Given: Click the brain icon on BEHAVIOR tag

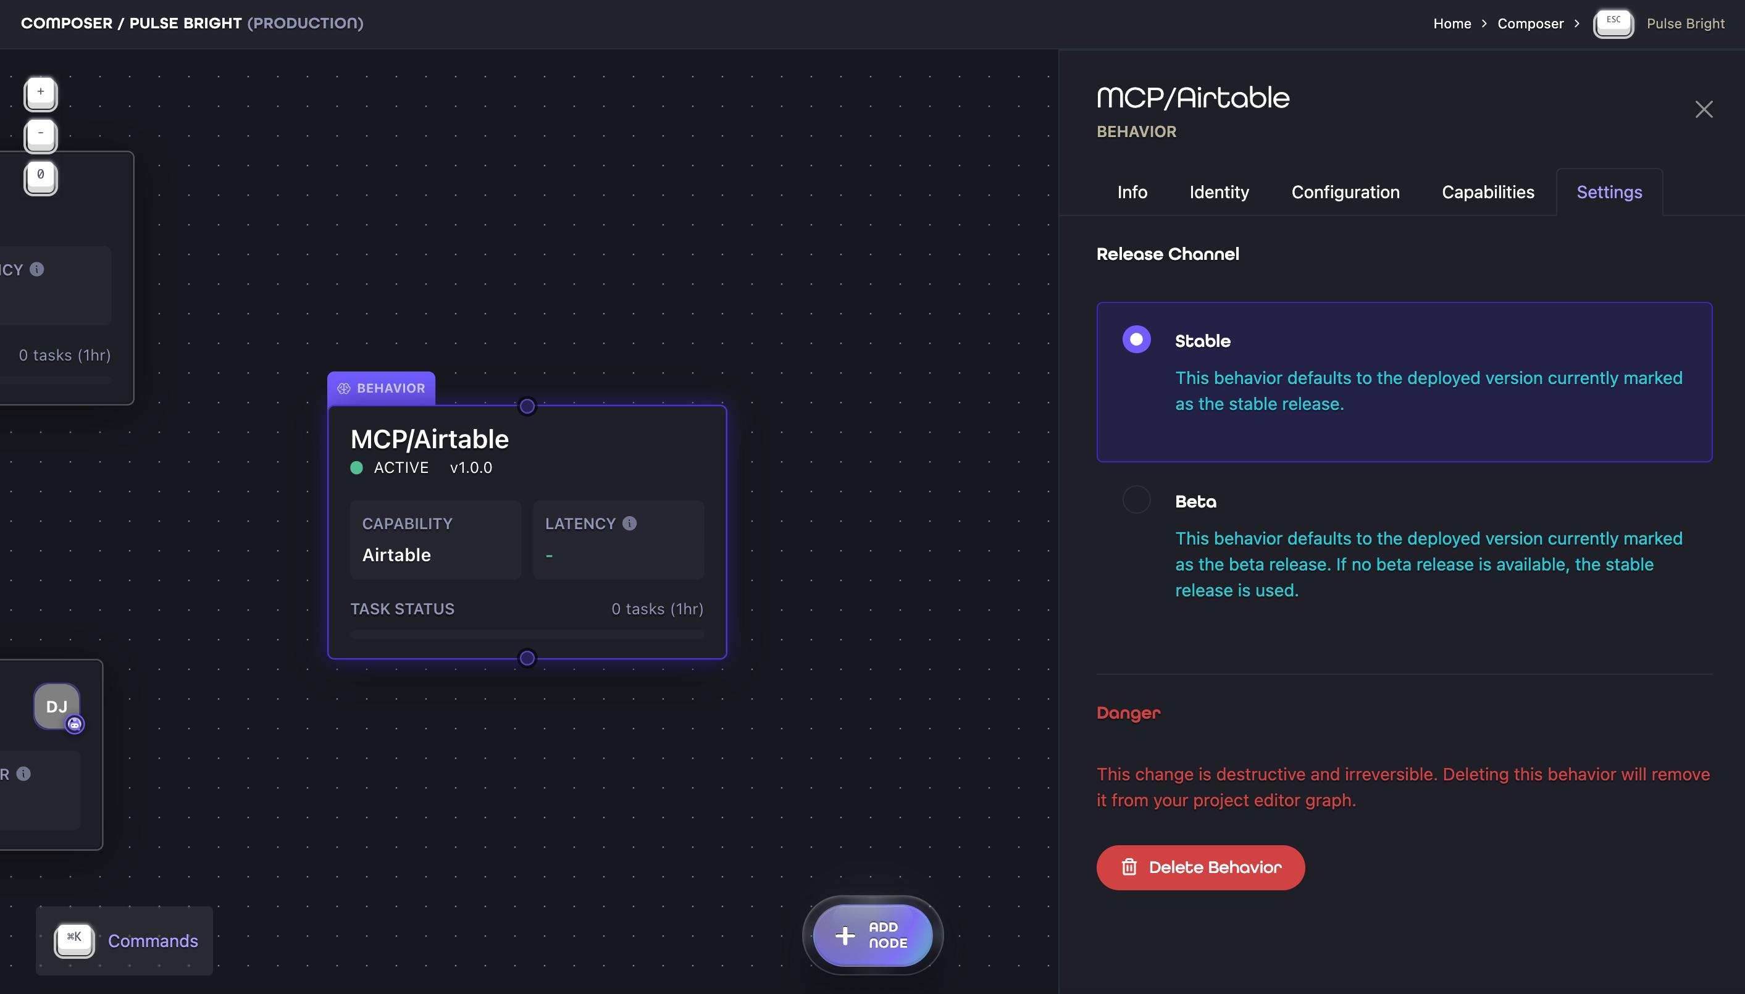Looking at the screenshot, I should [x=343, y=388].
